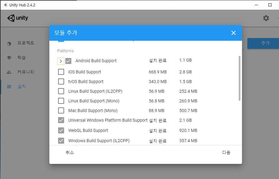The image size is (279, 179).
Task: Click the 500.7 MB size value
Action: [188, 110]
